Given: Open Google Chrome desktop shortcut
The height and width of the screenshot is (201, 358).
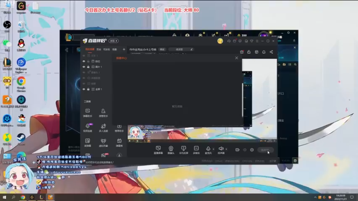Looking at the screenshot, I should click(x=21, y=84).
